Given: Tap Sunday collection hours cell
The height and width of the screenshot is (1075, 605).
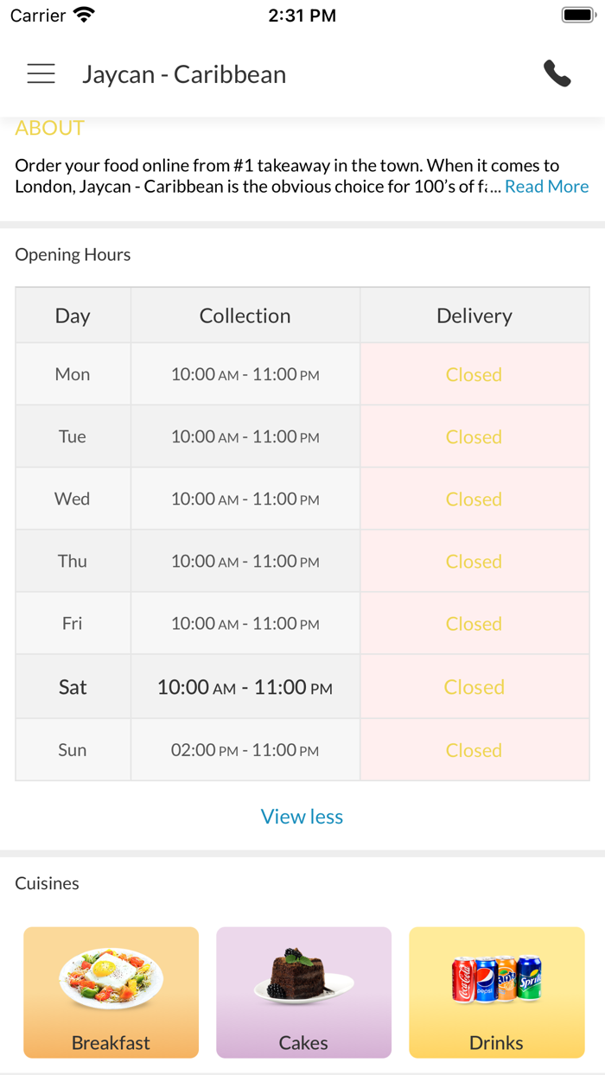Looking at the screenshot, I should tap(245, 750).
